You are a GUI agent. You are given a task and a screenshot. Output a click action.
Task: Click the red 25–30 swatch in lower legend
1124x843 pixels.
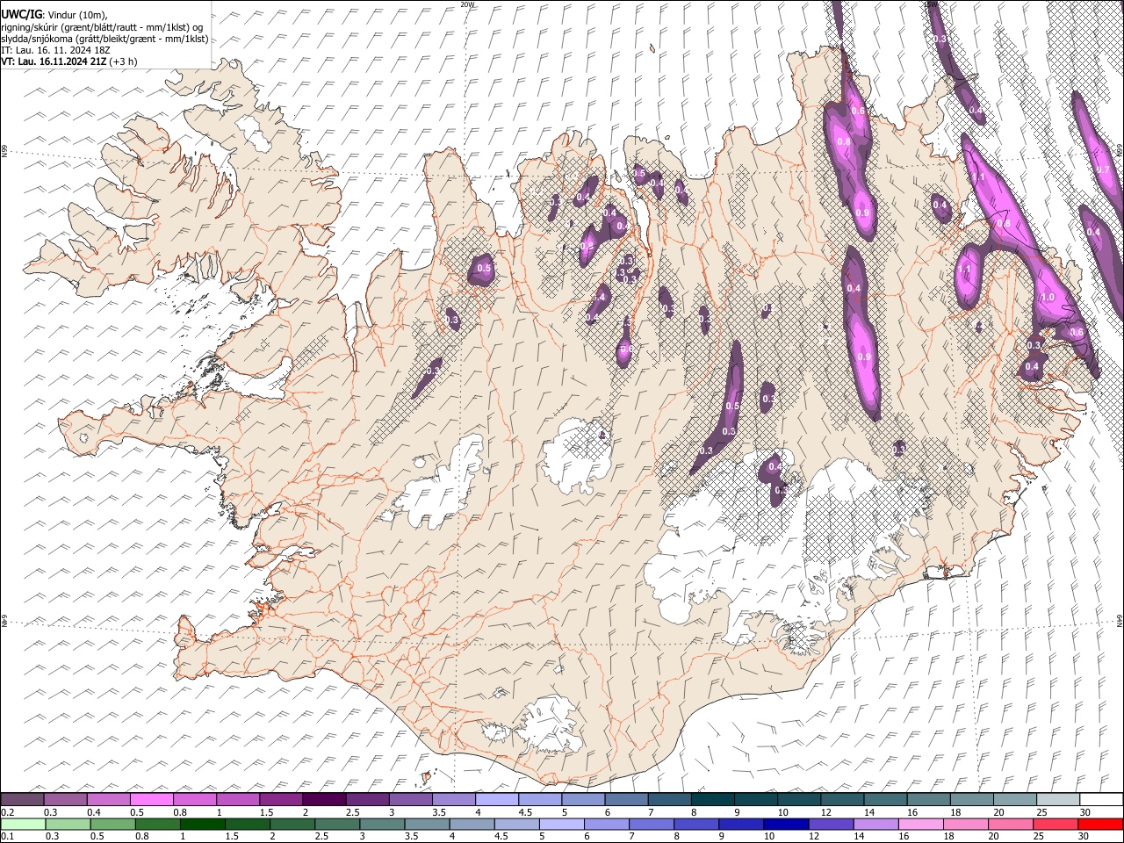[x=1056, y=824]
